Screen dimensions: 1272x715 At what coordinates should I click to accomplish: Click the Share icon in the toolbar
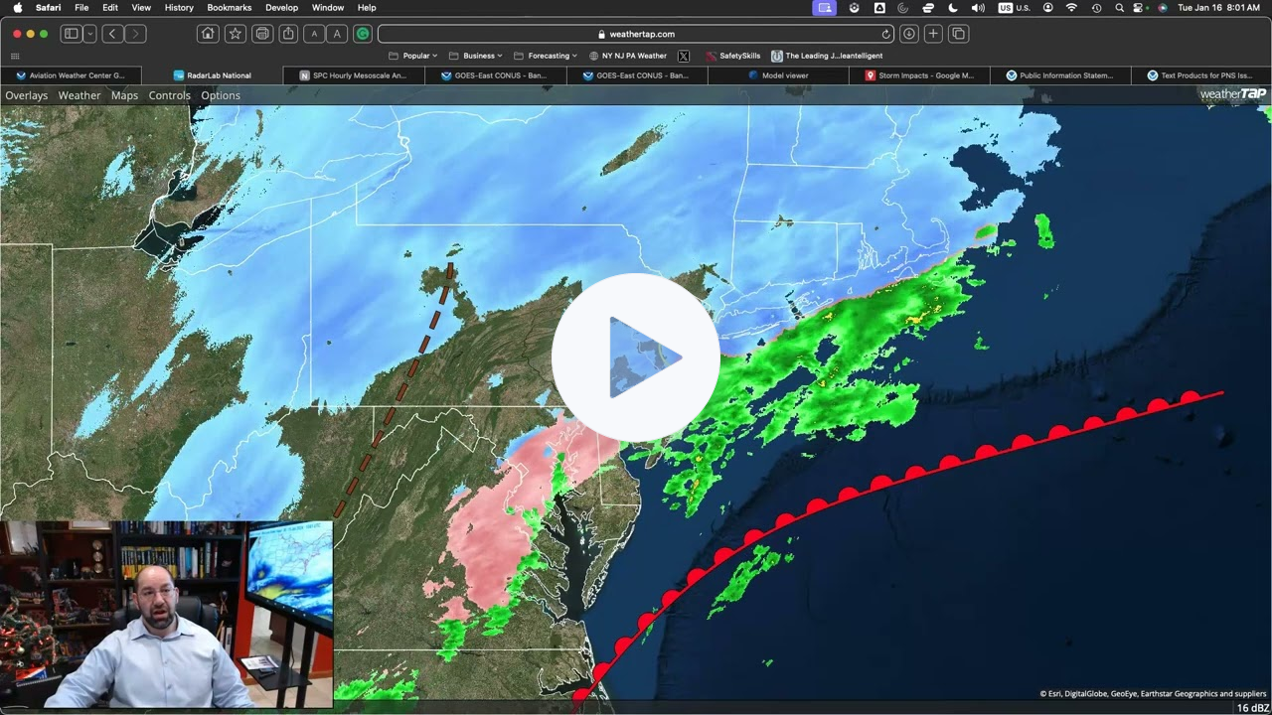286,33
